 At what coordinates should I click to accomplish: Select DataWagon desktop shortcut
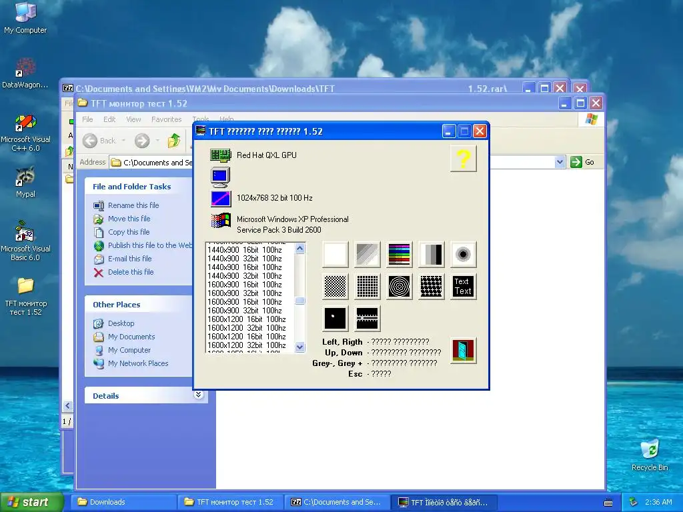pyautogui.click(x=25, y=73)
